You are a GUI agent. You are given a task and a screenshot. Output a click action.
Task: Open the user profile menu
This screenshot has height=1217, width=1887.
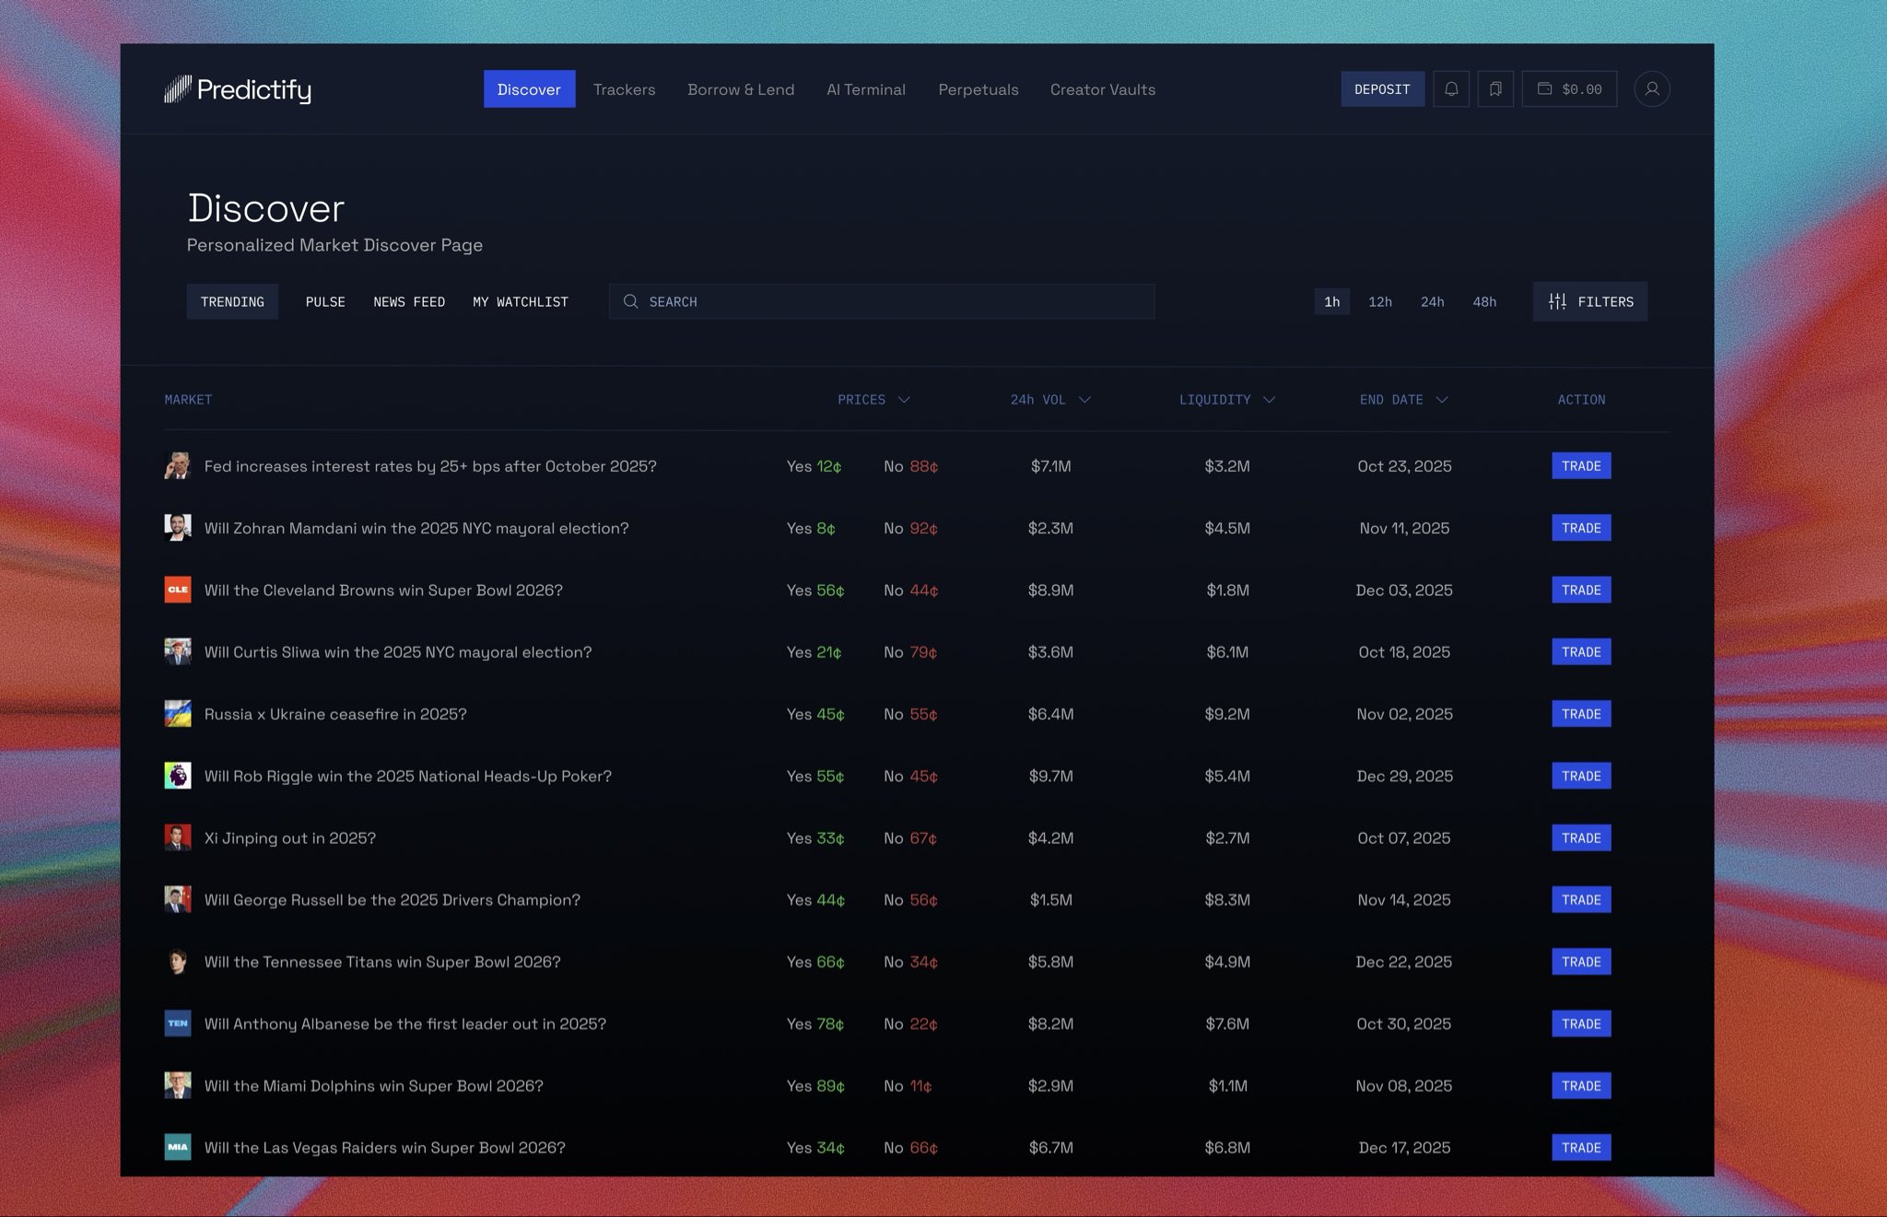(x=1652, y=88)
